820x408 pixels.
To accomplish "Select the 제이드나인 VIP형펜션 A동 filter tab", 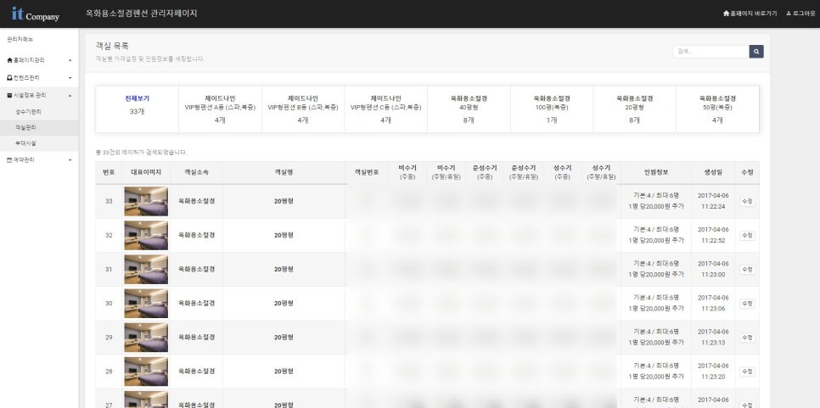I will [x=220, y=109].
